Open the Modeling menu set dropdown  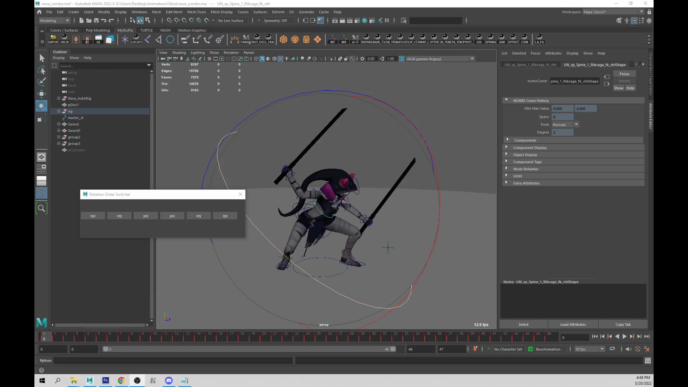(54, 20)
